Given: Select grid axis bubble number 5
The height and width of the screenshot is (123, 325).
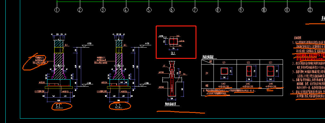Looking at the screenshot, I should coord(149,10).
